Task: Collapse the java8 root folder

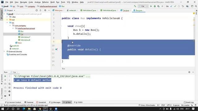Action: (x=5, y=14)
